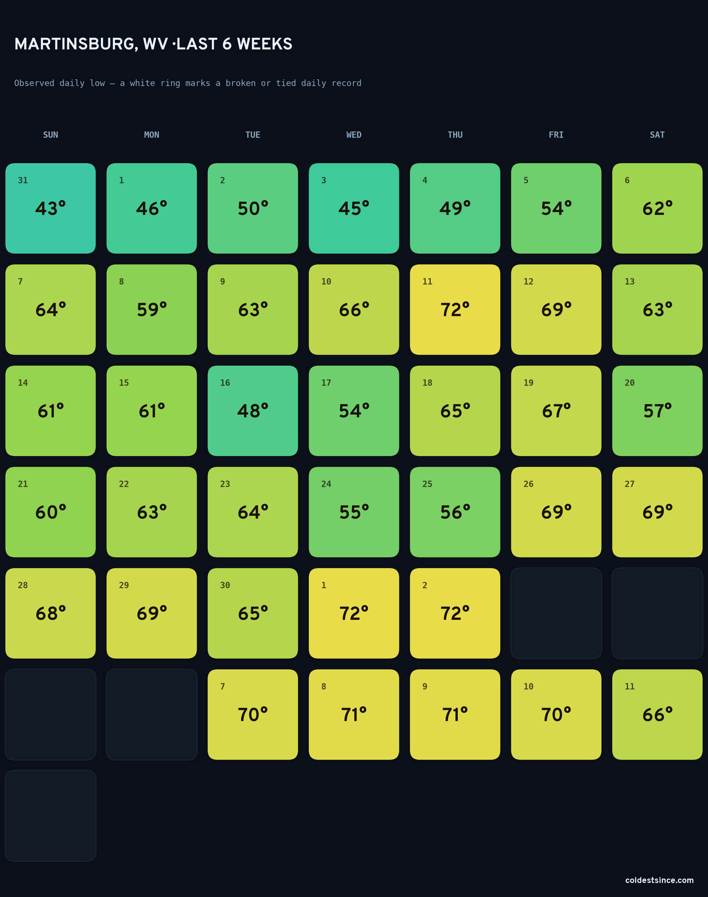Open the coldestsince.com link
Image resolution: width=708 pixels, height=897 pixels.
pyautogui.click(x=659, y=880)
